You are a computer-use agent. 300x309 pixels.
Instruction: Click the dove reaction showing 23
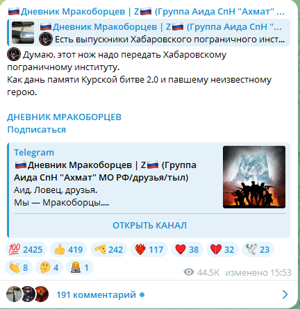258,249
